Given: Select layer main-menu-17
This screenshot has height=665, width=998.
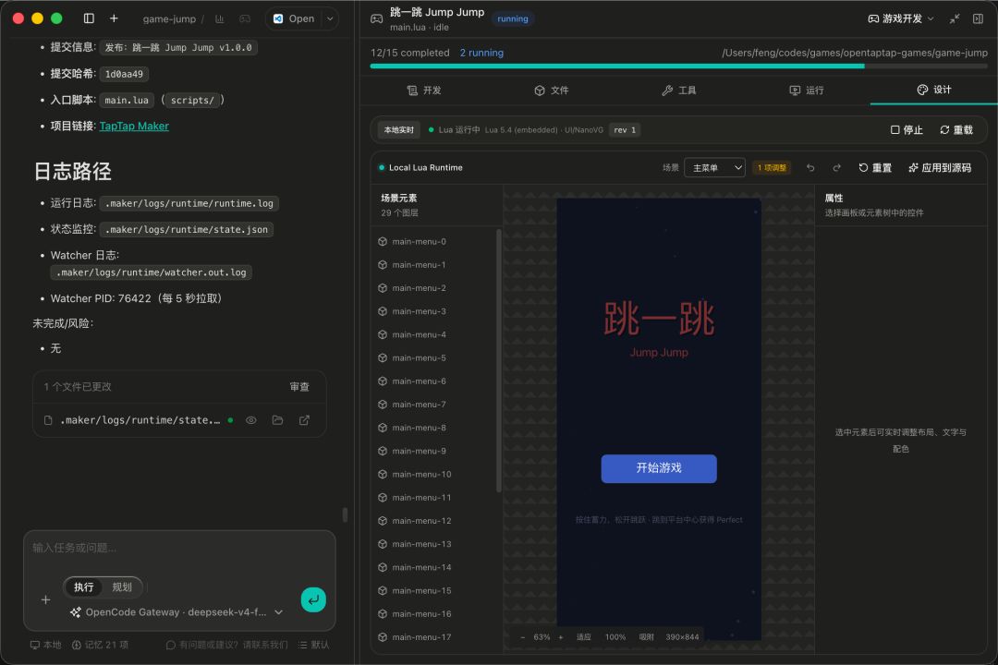Looking at the screenshot, I should 434,637.
